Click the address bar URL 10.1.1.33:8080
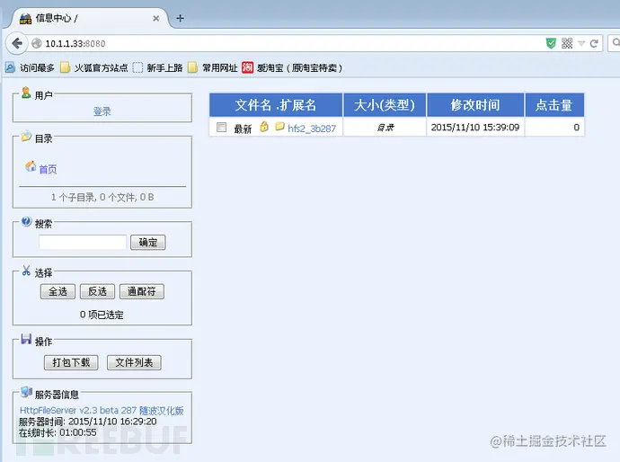 75,43
